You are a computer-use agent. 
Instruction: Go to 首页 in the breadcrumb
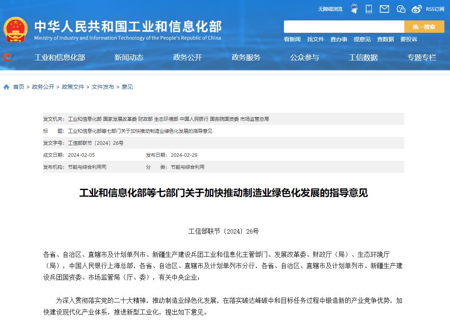click(x=19, y=87)
